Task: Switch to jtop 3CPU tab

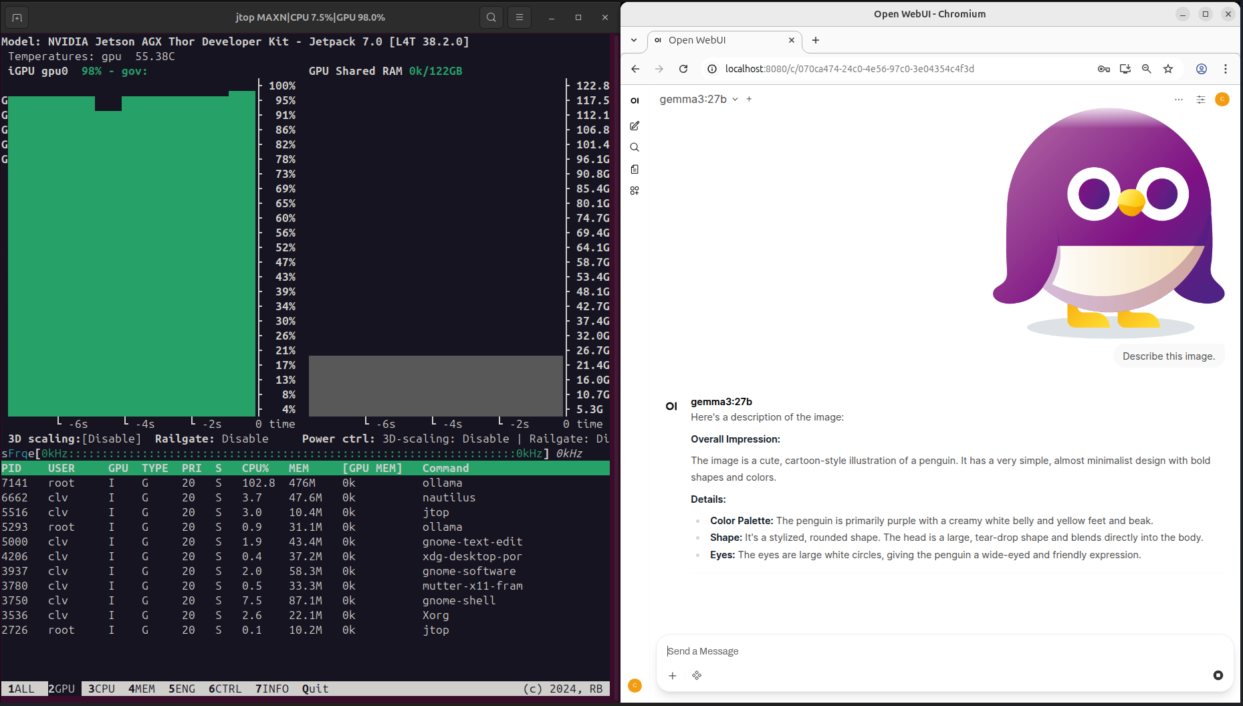Action: tap(102, 689)
